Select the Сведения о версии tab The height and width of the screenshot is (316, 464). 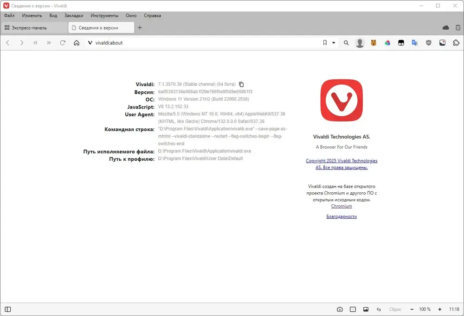[102, 27]
